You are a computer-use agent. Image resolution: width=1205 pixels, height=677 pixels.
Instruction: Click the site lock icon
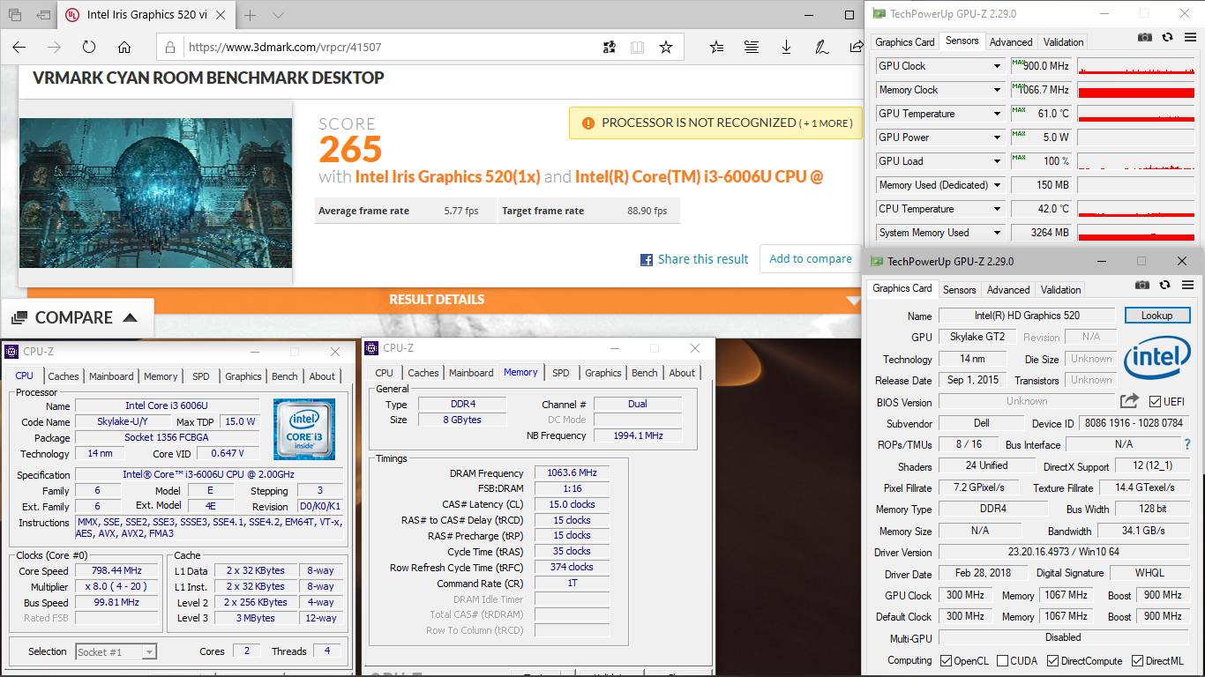pos(171,47)
